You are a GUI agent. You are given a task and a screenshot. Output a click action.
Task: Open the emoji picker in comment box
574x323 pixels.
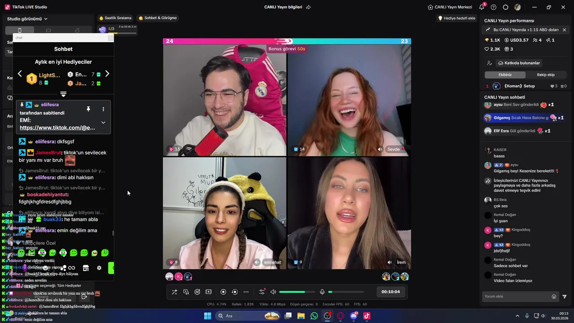pos(554,297)
